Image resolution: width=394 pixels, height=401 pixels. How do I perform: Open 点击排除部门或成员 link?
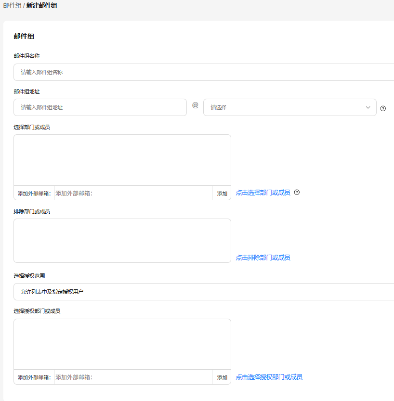point(263,258)
